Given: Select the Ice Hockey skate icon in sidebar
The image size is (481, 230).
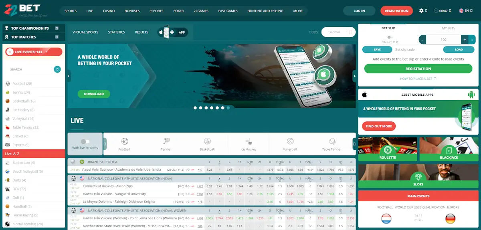Looking at the screenshot, I should [8, 110].
